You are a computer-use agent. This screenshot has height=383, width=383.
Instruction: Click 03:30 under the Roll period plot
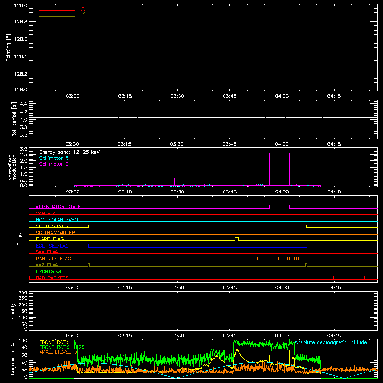coord(177,144)
